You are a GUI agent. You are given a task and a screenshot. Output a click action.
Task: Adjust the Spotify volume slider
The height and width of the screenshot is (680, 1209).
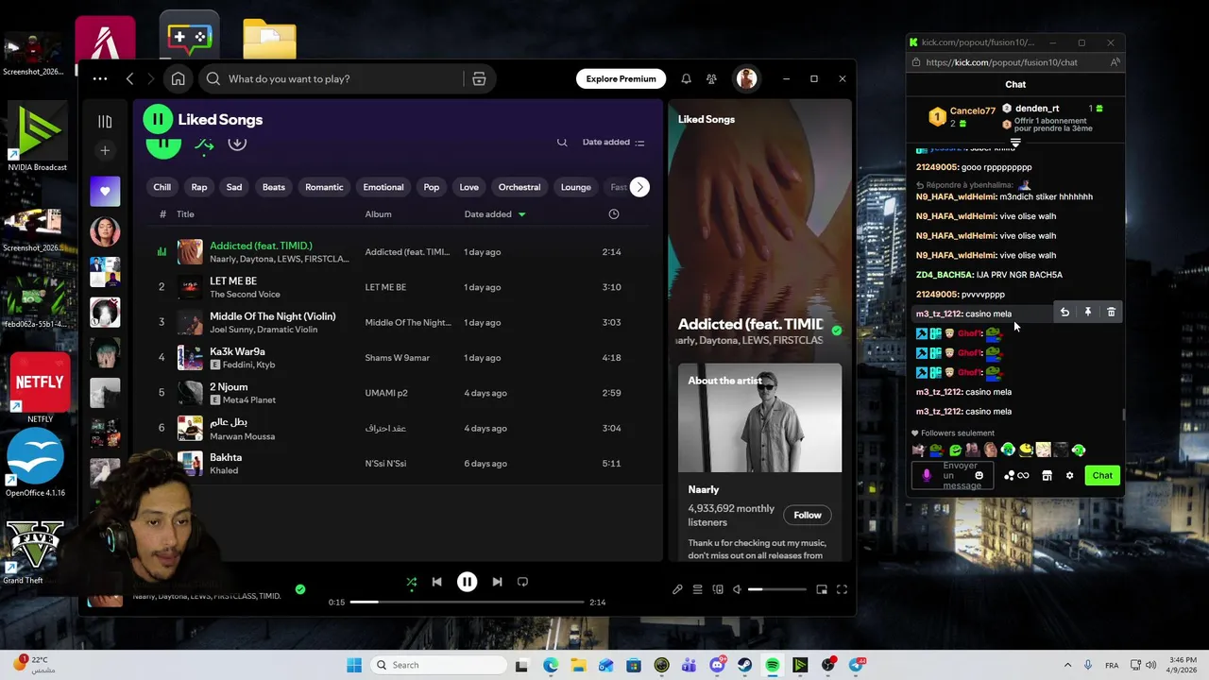pos(778,589)
